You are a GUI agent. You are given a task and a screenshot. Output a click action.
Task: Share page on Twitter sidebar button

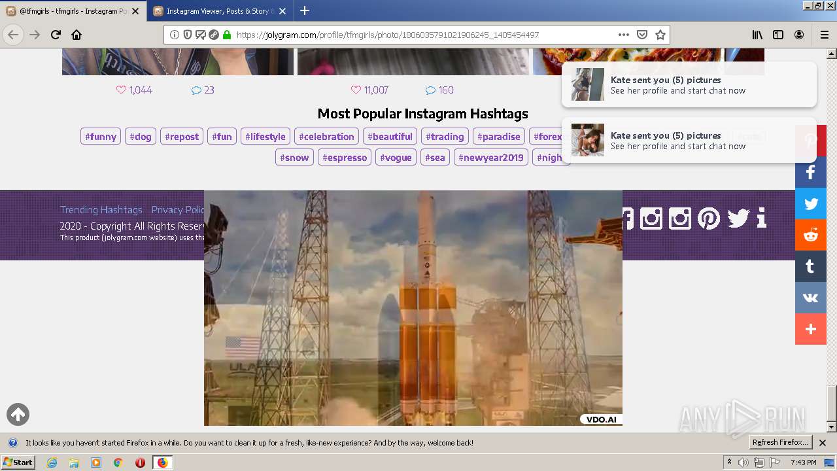811,203
